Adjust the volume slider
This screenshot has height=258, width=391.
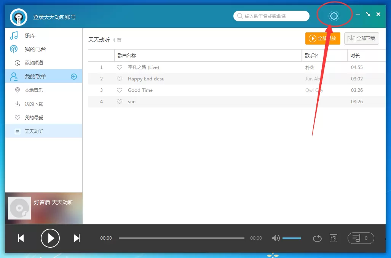pyautogui.click(x=292, y=238)
